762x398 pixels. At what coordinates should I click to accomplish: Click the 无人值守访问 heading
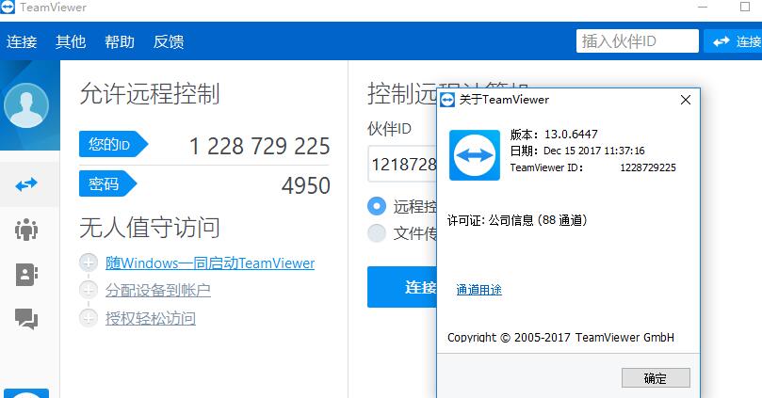point(150,228)
